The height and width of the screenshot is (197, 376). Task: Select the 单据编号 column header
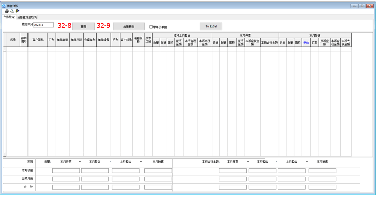[x=103, y=40]
